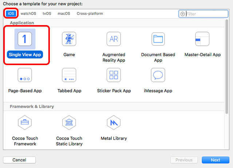Select the Cocoa Touch Static Library icon
Viewport: 233px width, 168px height.
(x=69, y=123)
